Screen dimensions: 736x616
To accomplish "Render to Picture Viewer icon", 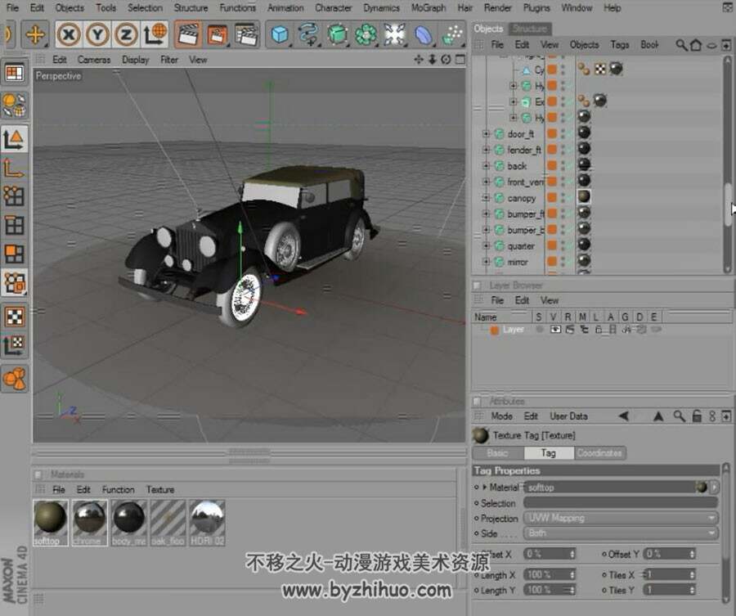I will tap(217, 34).
